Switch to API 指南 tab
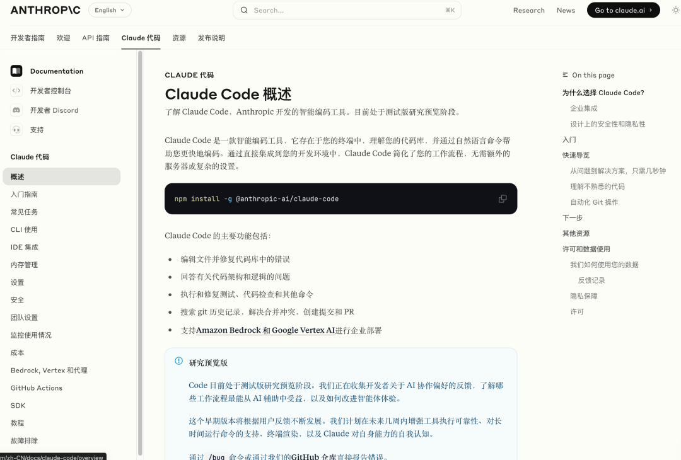Screen dimensions: 681x460 click(x=96, y=38)
